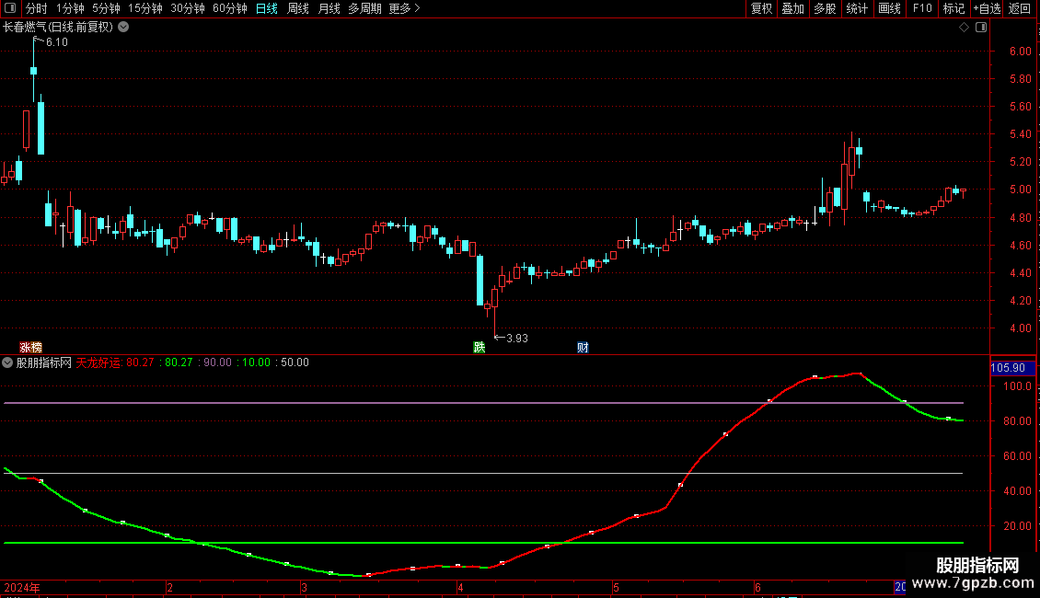Click the 标记 mark button
Screen dimensions: 1040x598
[x=953, y=8]
